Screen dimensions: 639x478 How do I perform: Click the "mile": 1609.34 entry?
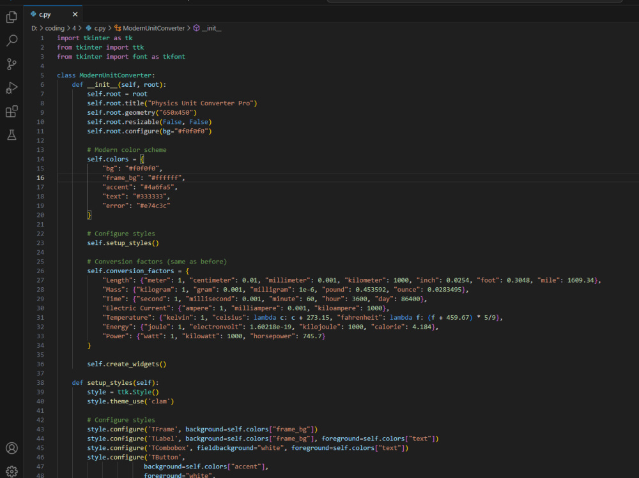coord(566,280)
